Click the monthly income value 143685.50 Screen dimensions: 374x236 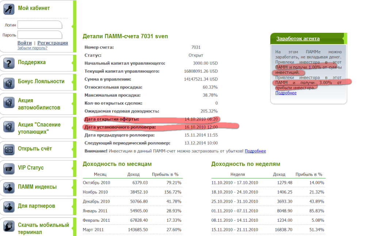point(138,229)
